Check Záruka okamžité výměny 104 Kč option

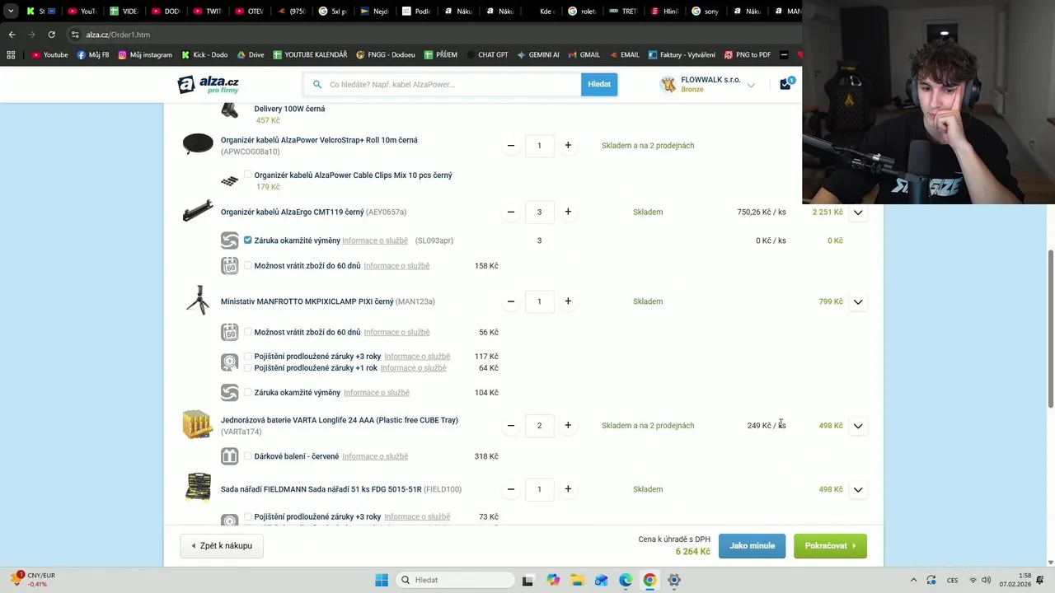pyautogui.click(x=247, y=393)
